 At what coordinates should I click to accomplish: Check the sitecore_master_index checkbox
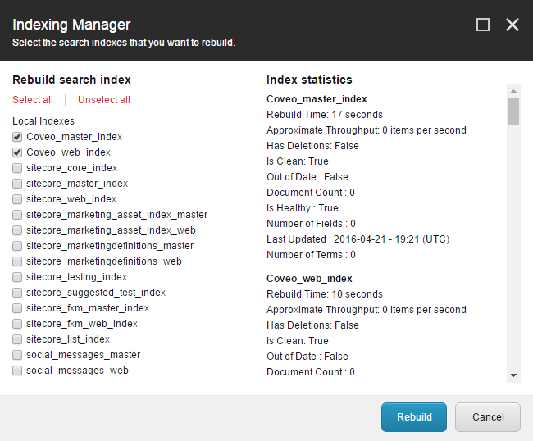tap(17, 184)
